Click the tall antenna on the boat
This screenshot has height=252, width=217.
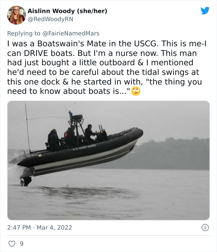[x=28, y=129]
